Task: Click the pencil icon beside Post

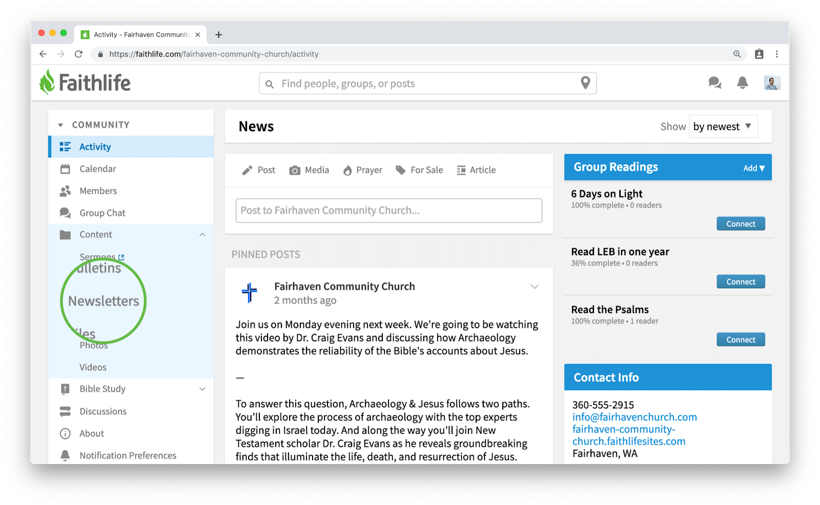Action: [x=248, y=170]
